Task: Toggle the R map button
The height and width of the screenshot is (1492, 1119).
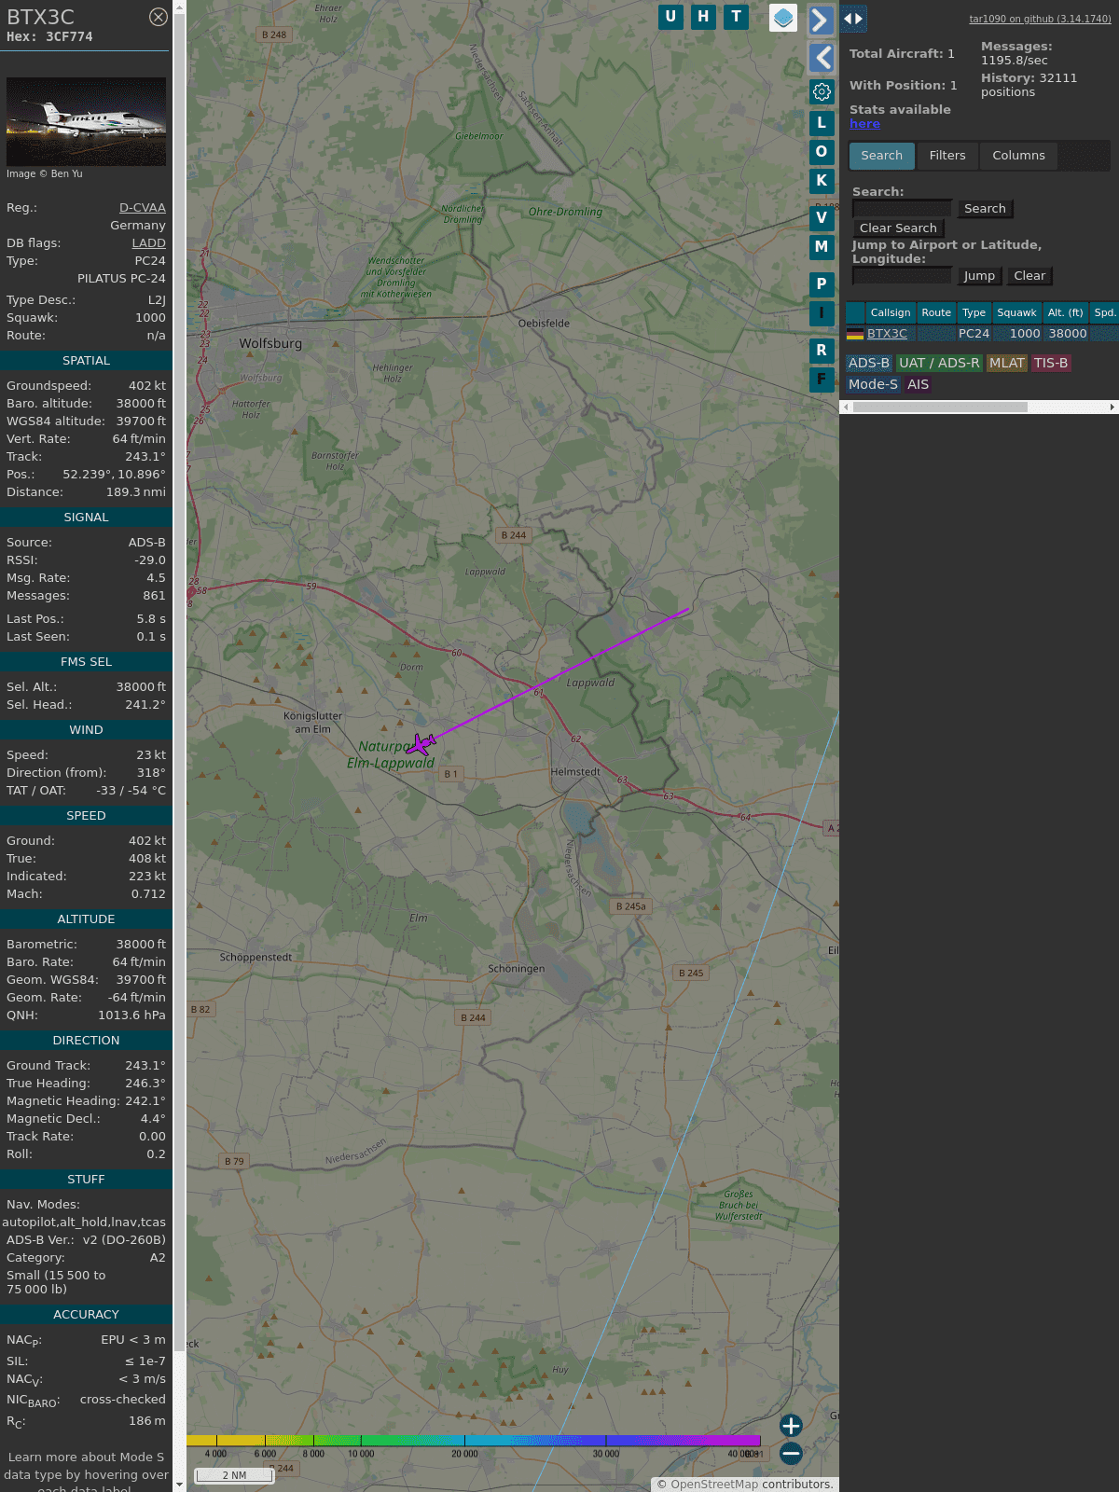Action: click(x=822, y=351)
